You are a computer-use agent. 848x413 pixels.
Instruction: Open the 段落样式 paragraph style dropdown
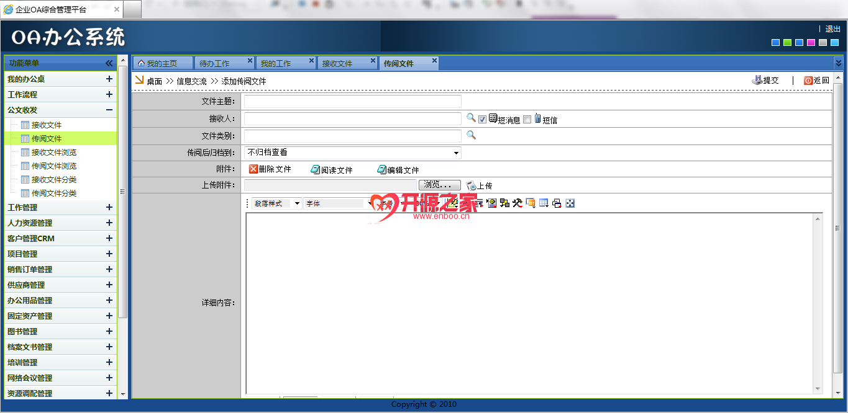pyautogui.click(x=297, y=203)
